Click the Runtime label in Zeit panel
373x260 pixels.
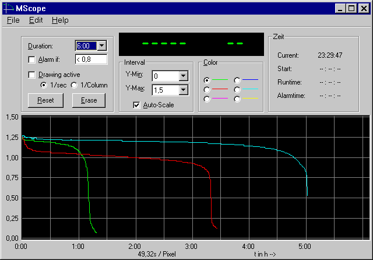[289, 82]
